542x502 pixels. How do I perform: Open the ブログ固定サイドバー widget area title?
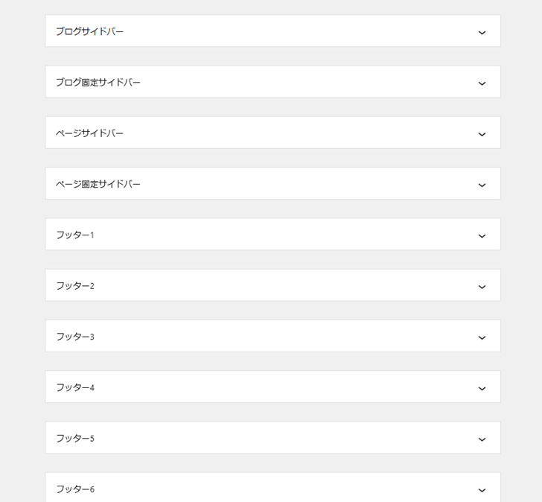pos(98,82)
